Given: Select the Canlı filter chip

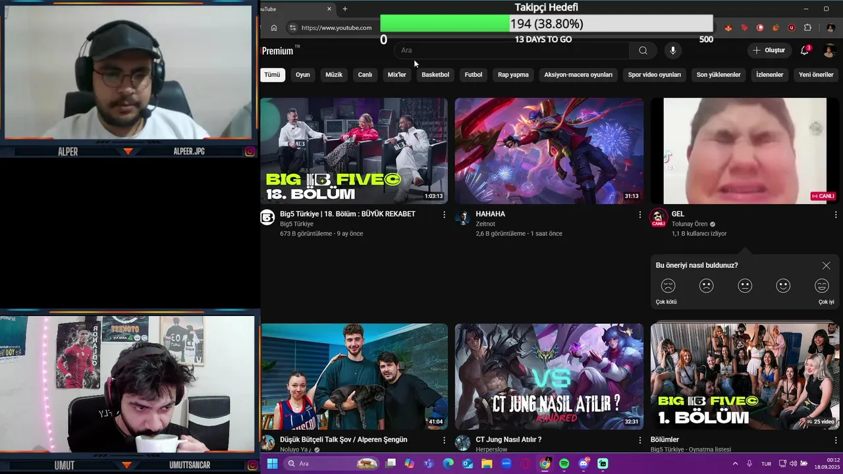Looking at the screenshot, I should coord(365,75).
